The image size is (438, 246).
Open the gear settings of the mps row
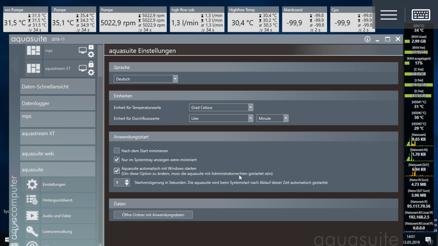click(91, 54)
